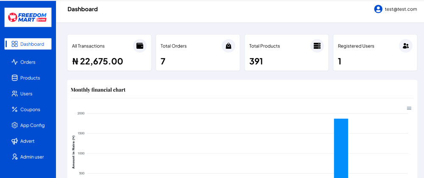Click the Coupons percent icon in sidebar
Screen dimensions: 424x178
pyautogui.click(x=14, y=109)
